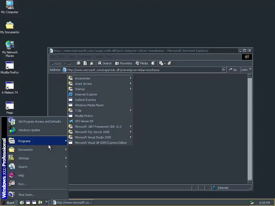This screenshot has height=206, width=275.
Task: Click the IE Home toolbar icon
Action: click(x=92, y=63)
